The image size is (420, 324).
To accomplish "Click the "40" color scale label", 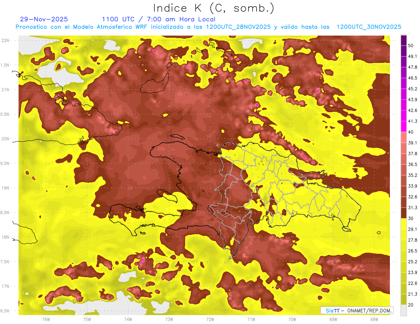I will pyautogui.click(x=411, y=132).
